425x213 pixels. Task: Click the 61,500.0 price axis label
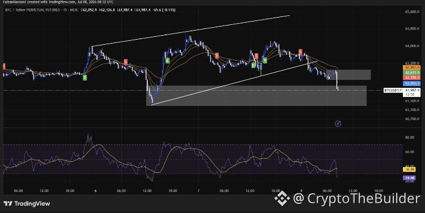click(x=412, y=101)
